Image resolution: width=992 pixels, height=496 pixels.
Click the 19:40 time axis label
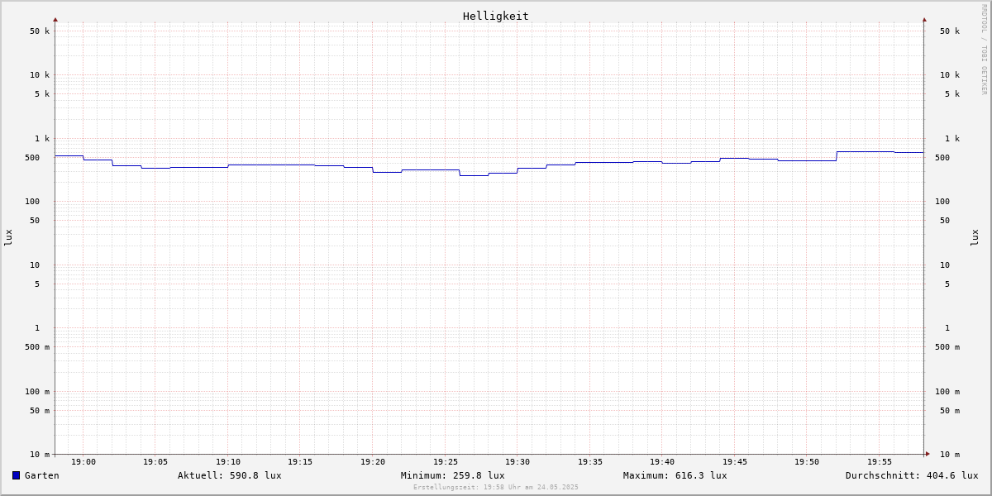pos(662,462)
